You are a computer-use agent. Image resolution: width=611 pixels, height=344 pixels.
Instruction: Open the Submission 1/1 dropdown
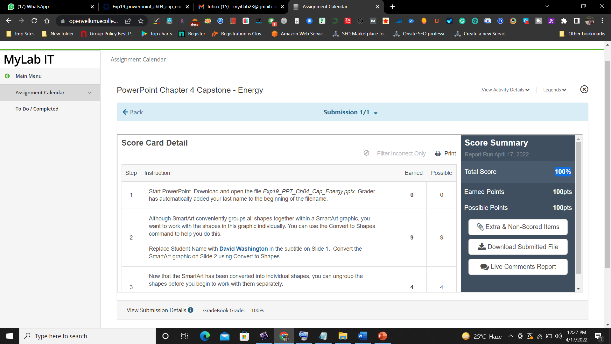point(350,112)
